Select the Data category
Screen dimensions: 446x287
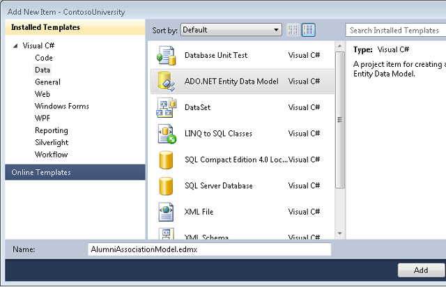click(x=43, y=70)
